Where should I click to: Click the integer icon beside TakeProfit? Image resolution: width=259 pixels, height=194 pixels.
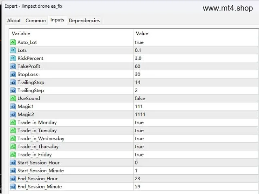click(13, 66)
